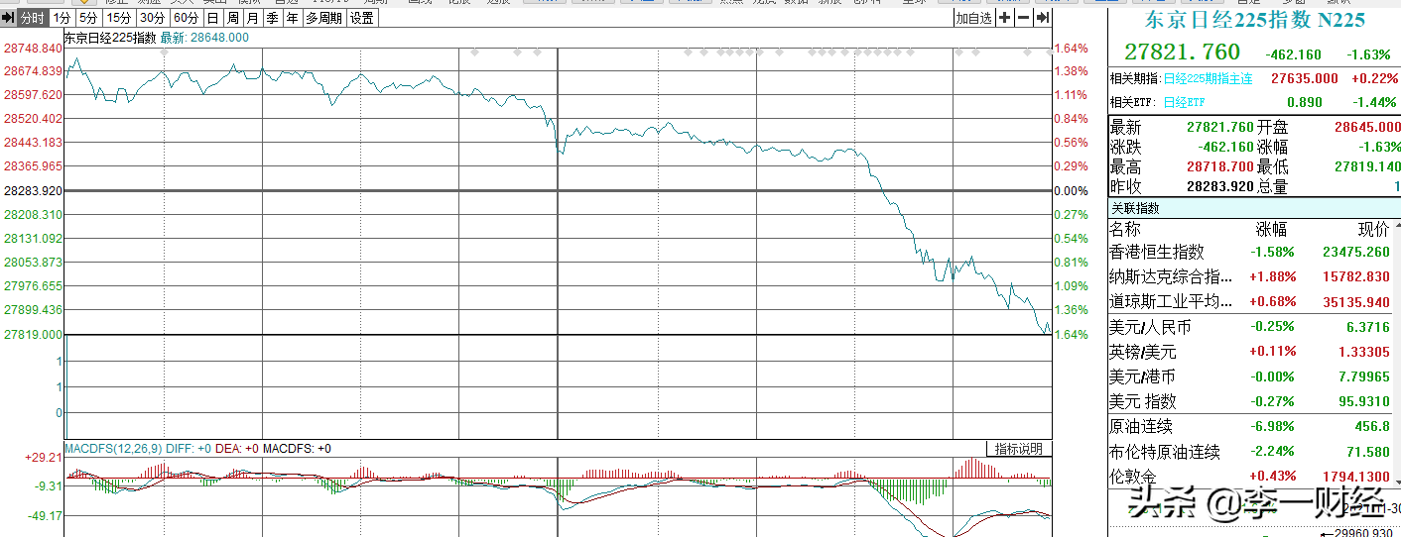1401x537 pixels.
Task: Click the 开盘 value 28645.000
Action: tap(1367, 127)
